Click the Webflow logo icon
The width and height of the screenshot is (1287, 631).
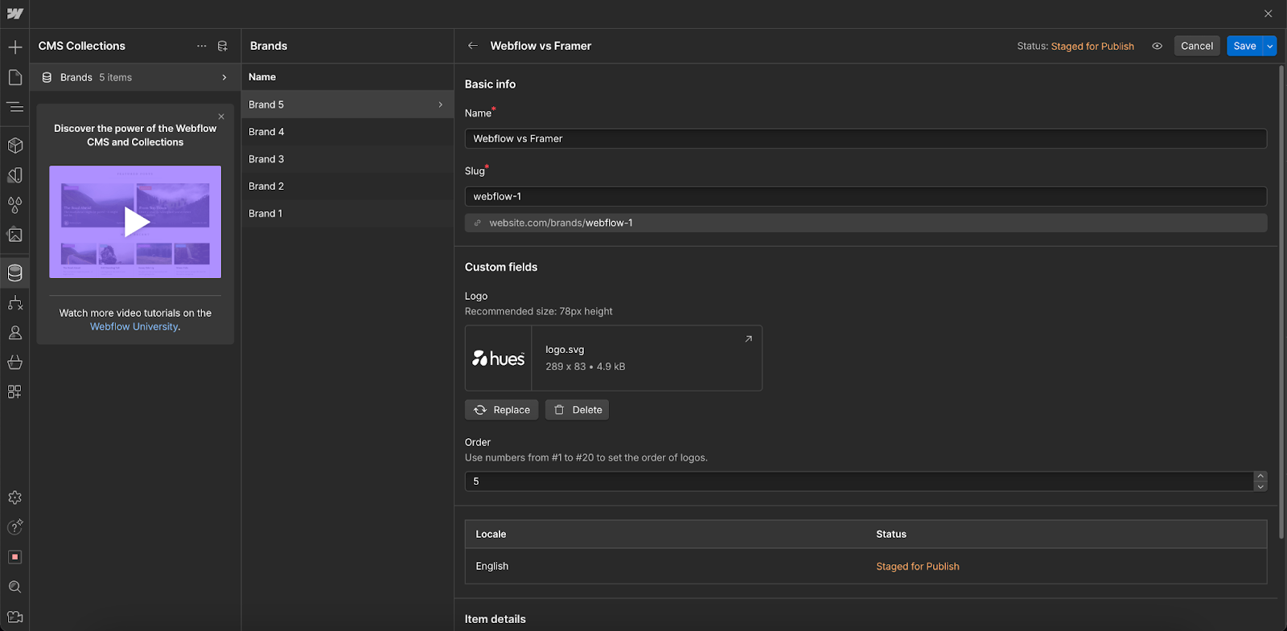click(x=14, y=14)
